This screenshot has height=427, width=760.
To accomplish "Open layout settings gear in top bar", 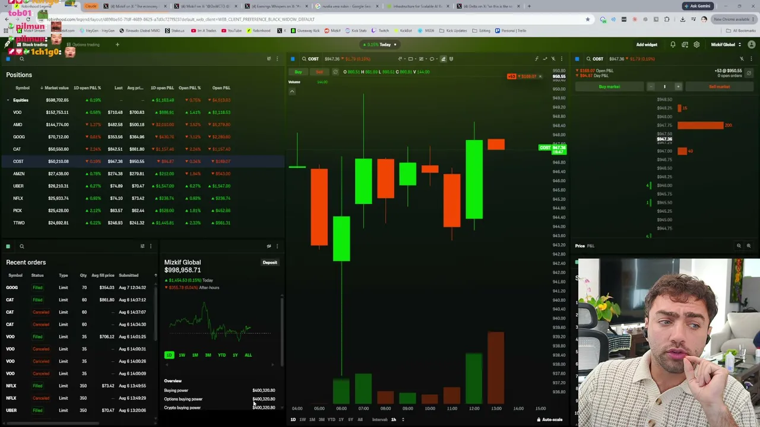I will point(696,44).
